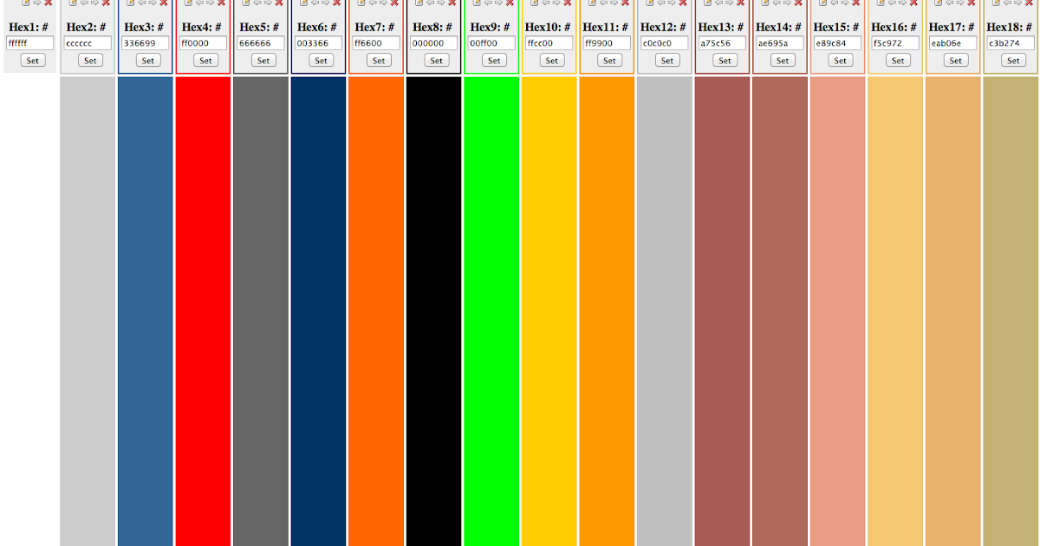Open the edit icon for Hex10
Screen dimensions: 1040x546
click(534, 3)
